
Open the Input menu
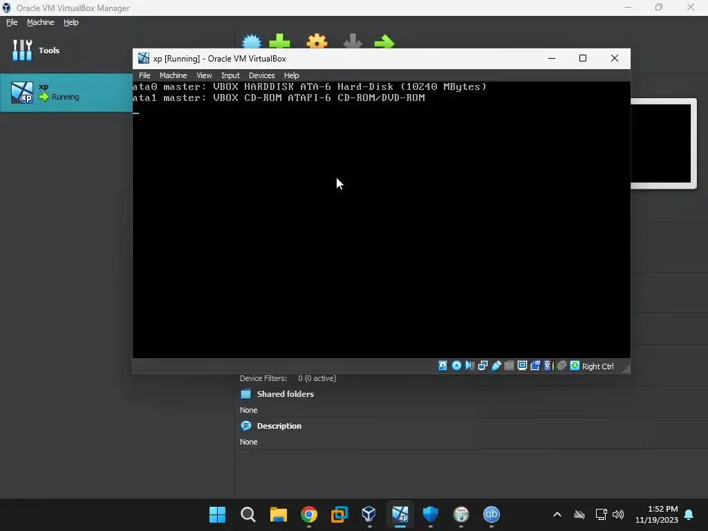point(230,75)
